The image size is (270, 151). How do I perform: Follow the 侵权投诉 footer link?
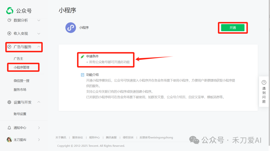[128, 137]
